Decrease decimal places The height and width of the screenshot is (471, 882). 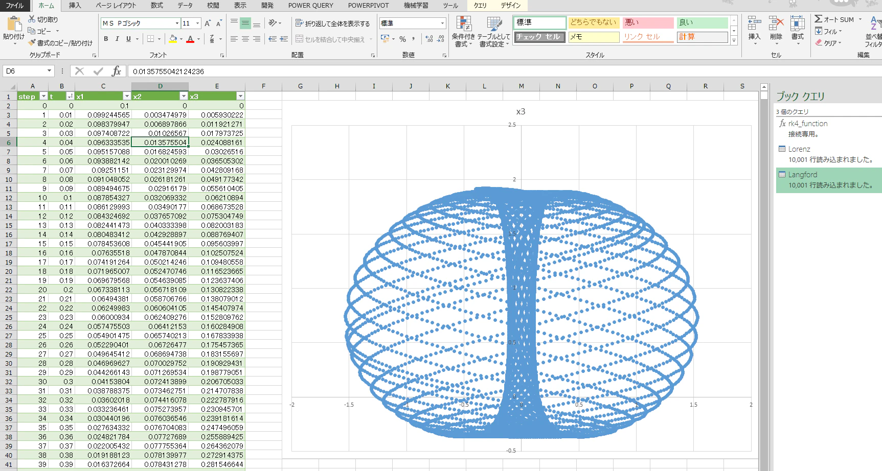(440, 39)
